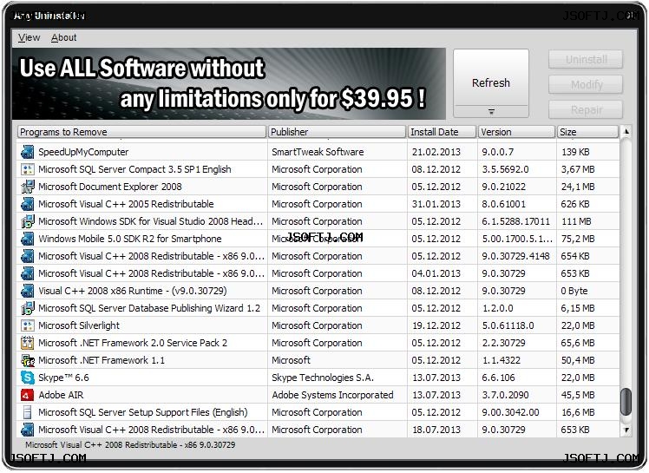Select the Skype™ 6.6 entry
Viewport: 649px width, 473px height.
318,378
